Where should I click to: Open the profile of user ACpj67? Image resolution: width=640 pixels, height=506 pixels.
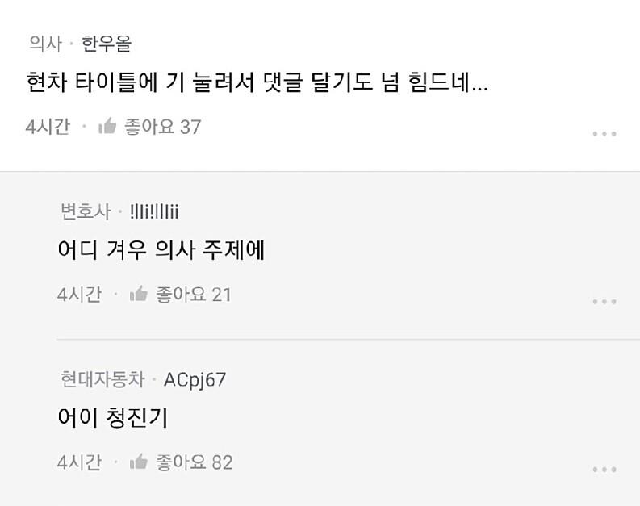click(x=195, y=379)
